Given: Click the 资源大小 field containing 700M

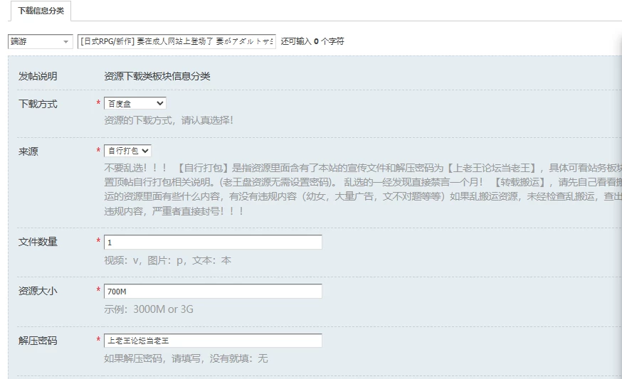Looking at the screenshot, I should coord(213,292).
